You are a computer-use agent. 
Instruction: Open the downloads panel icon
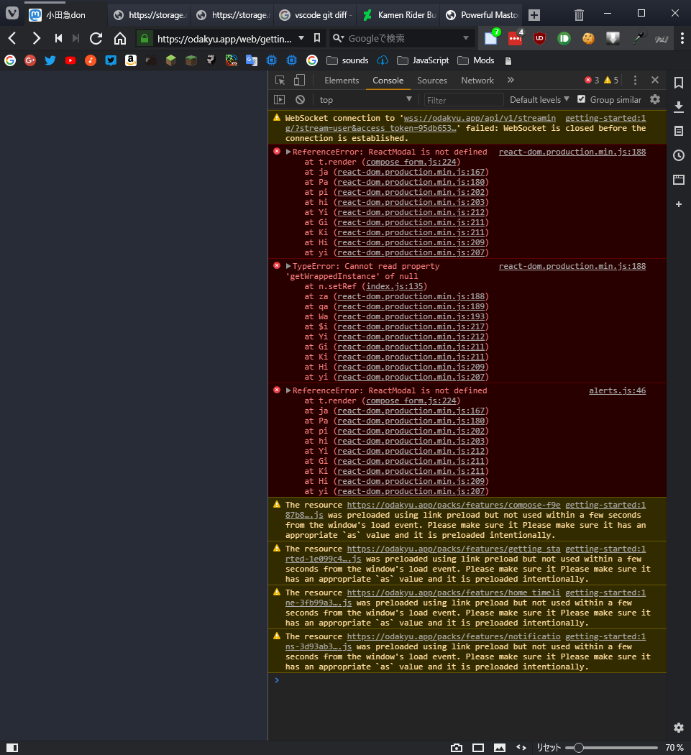[x=678, y=107]
